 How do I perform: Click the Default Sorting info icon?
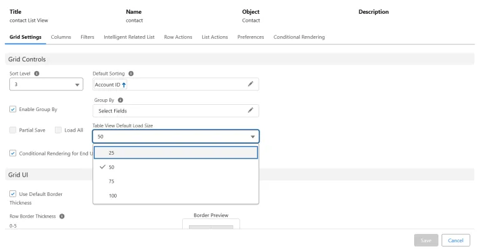[x=131, y=74]
